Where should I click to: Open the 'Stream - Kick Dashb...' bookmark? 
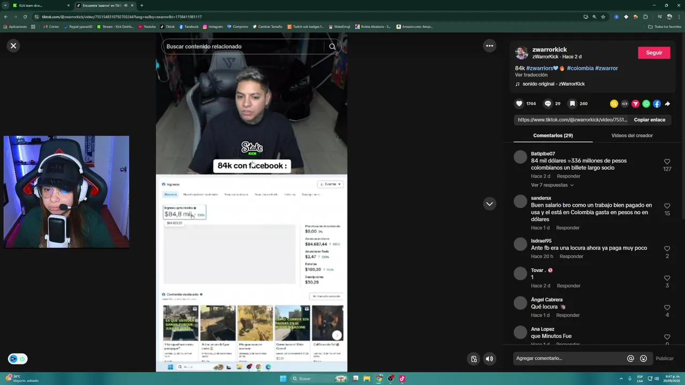coord(115,27)
